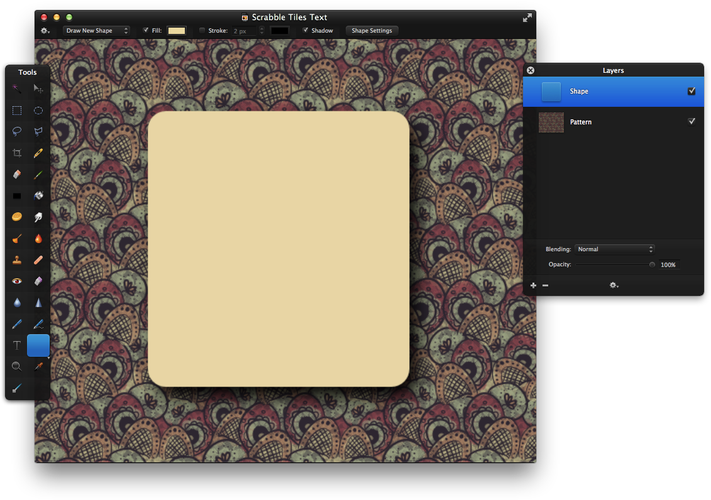
Task: Select the Paint Bucket tool
Action: [x=38, y=195]
